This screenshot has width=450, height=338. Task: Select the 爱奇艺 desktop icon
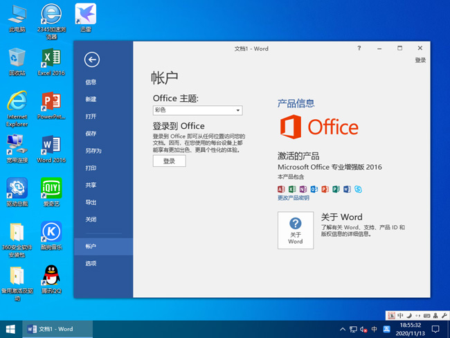coord(51,192)
